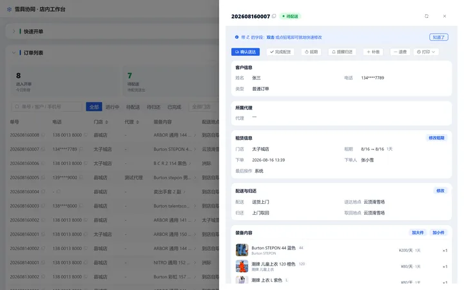Click 太子城店 in the 租赁信息 section
This screenshot has height=290, width=464.
click(260, 149)
